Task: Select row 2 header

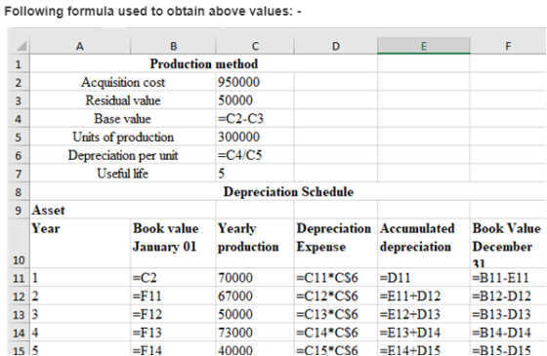Action: click(19, 82)
